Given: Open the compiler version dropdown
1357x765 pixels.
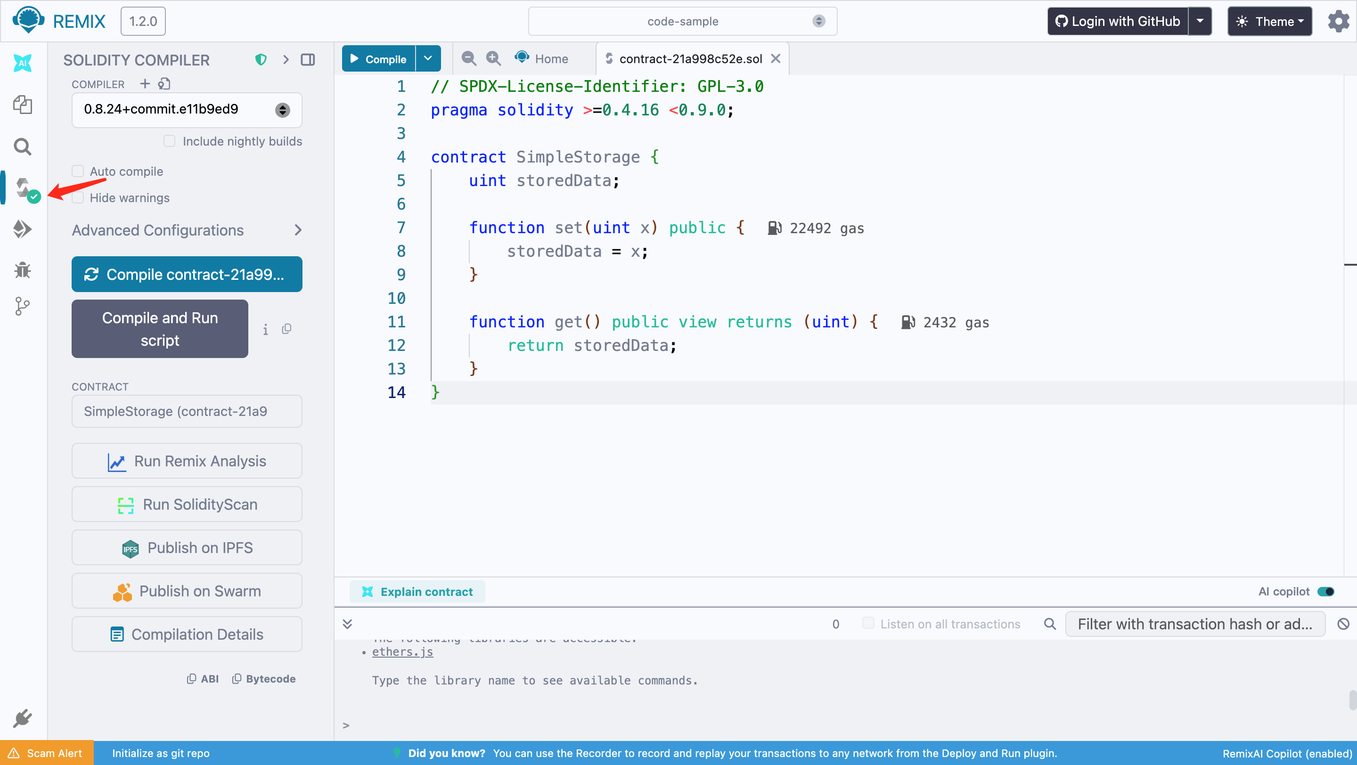Looking at the screenshot, I should 187,109.
